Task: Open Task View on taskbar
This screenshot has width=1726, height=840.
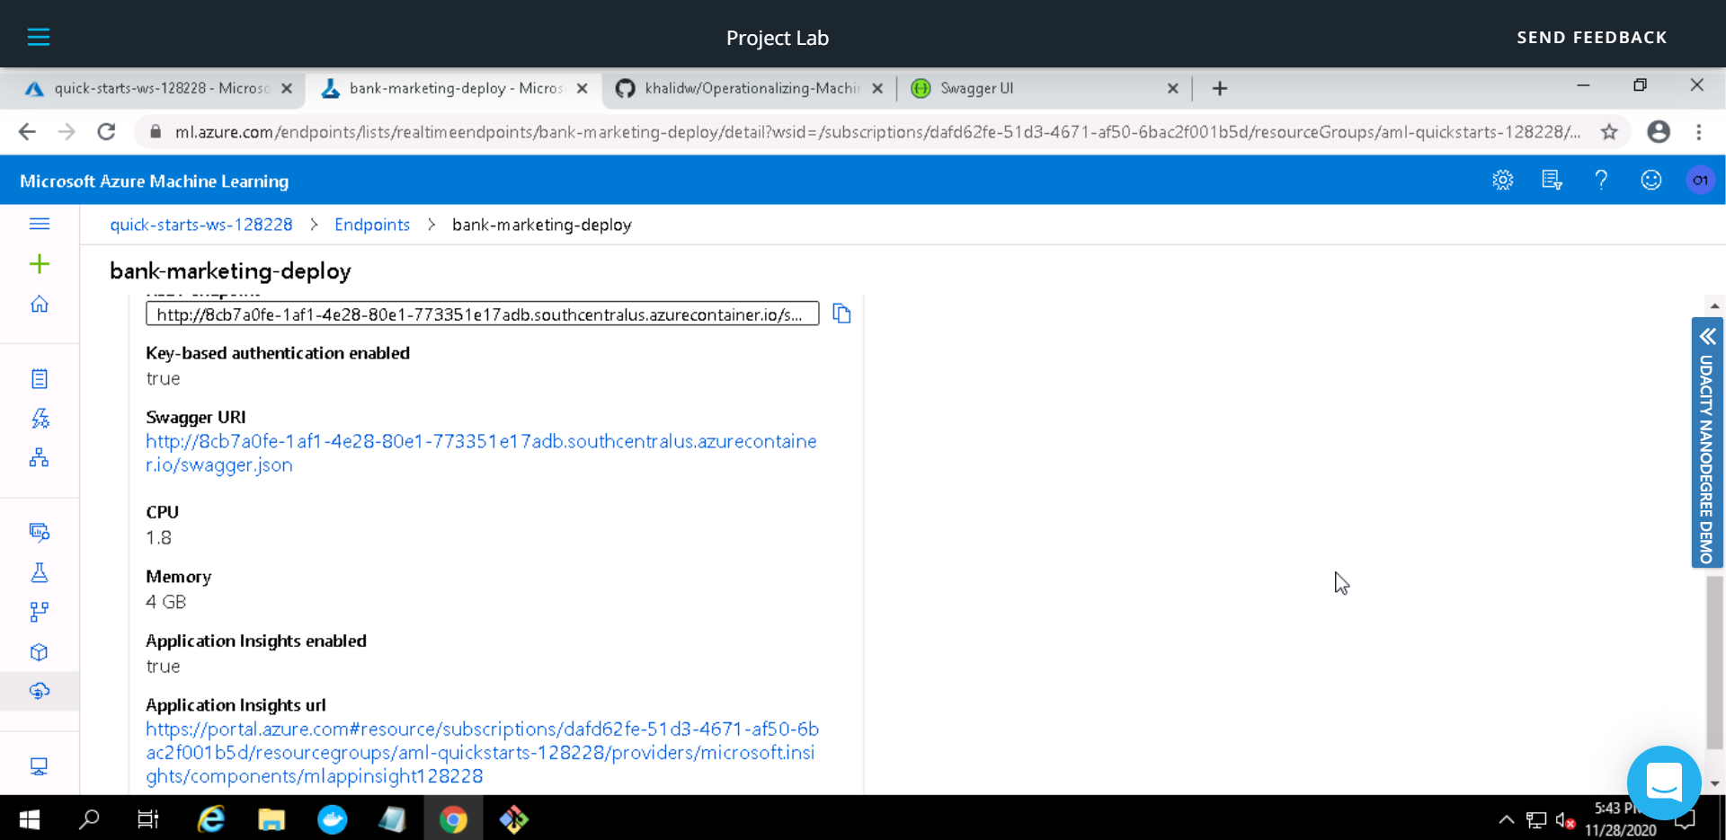Action: click(x=147, y=819)
